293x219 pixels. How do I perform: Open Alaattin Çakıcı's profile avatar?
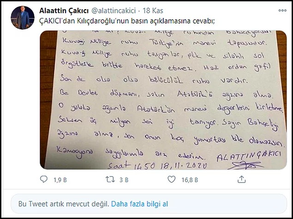coord(23,18)
